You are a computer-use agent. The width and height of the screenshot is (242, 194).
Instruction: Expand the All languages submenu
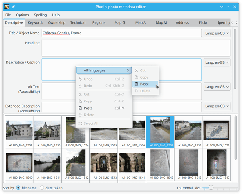click(104, 70)
